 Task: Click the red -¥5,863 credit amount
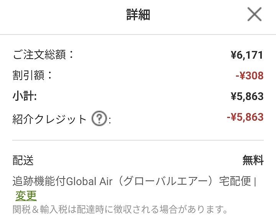pyautogui.click(x=245, y=117)
